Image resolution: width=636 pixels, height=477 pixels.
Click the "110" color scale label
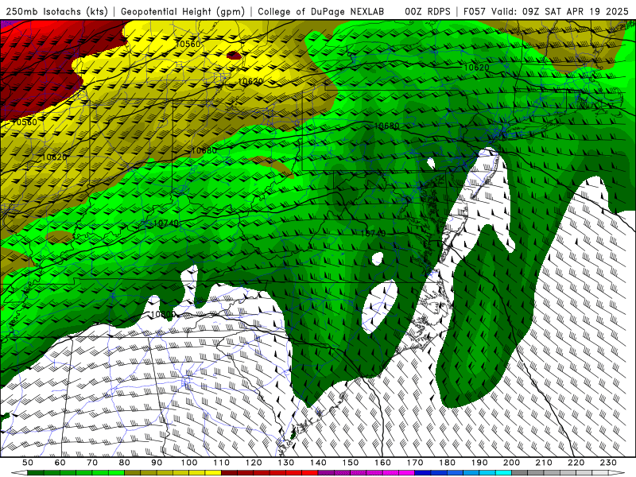tap(222, 463)
